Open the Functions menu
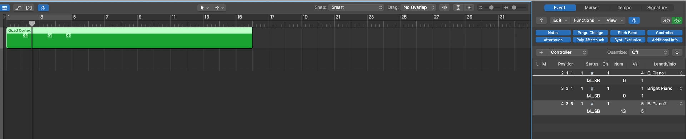 (587, 20)
